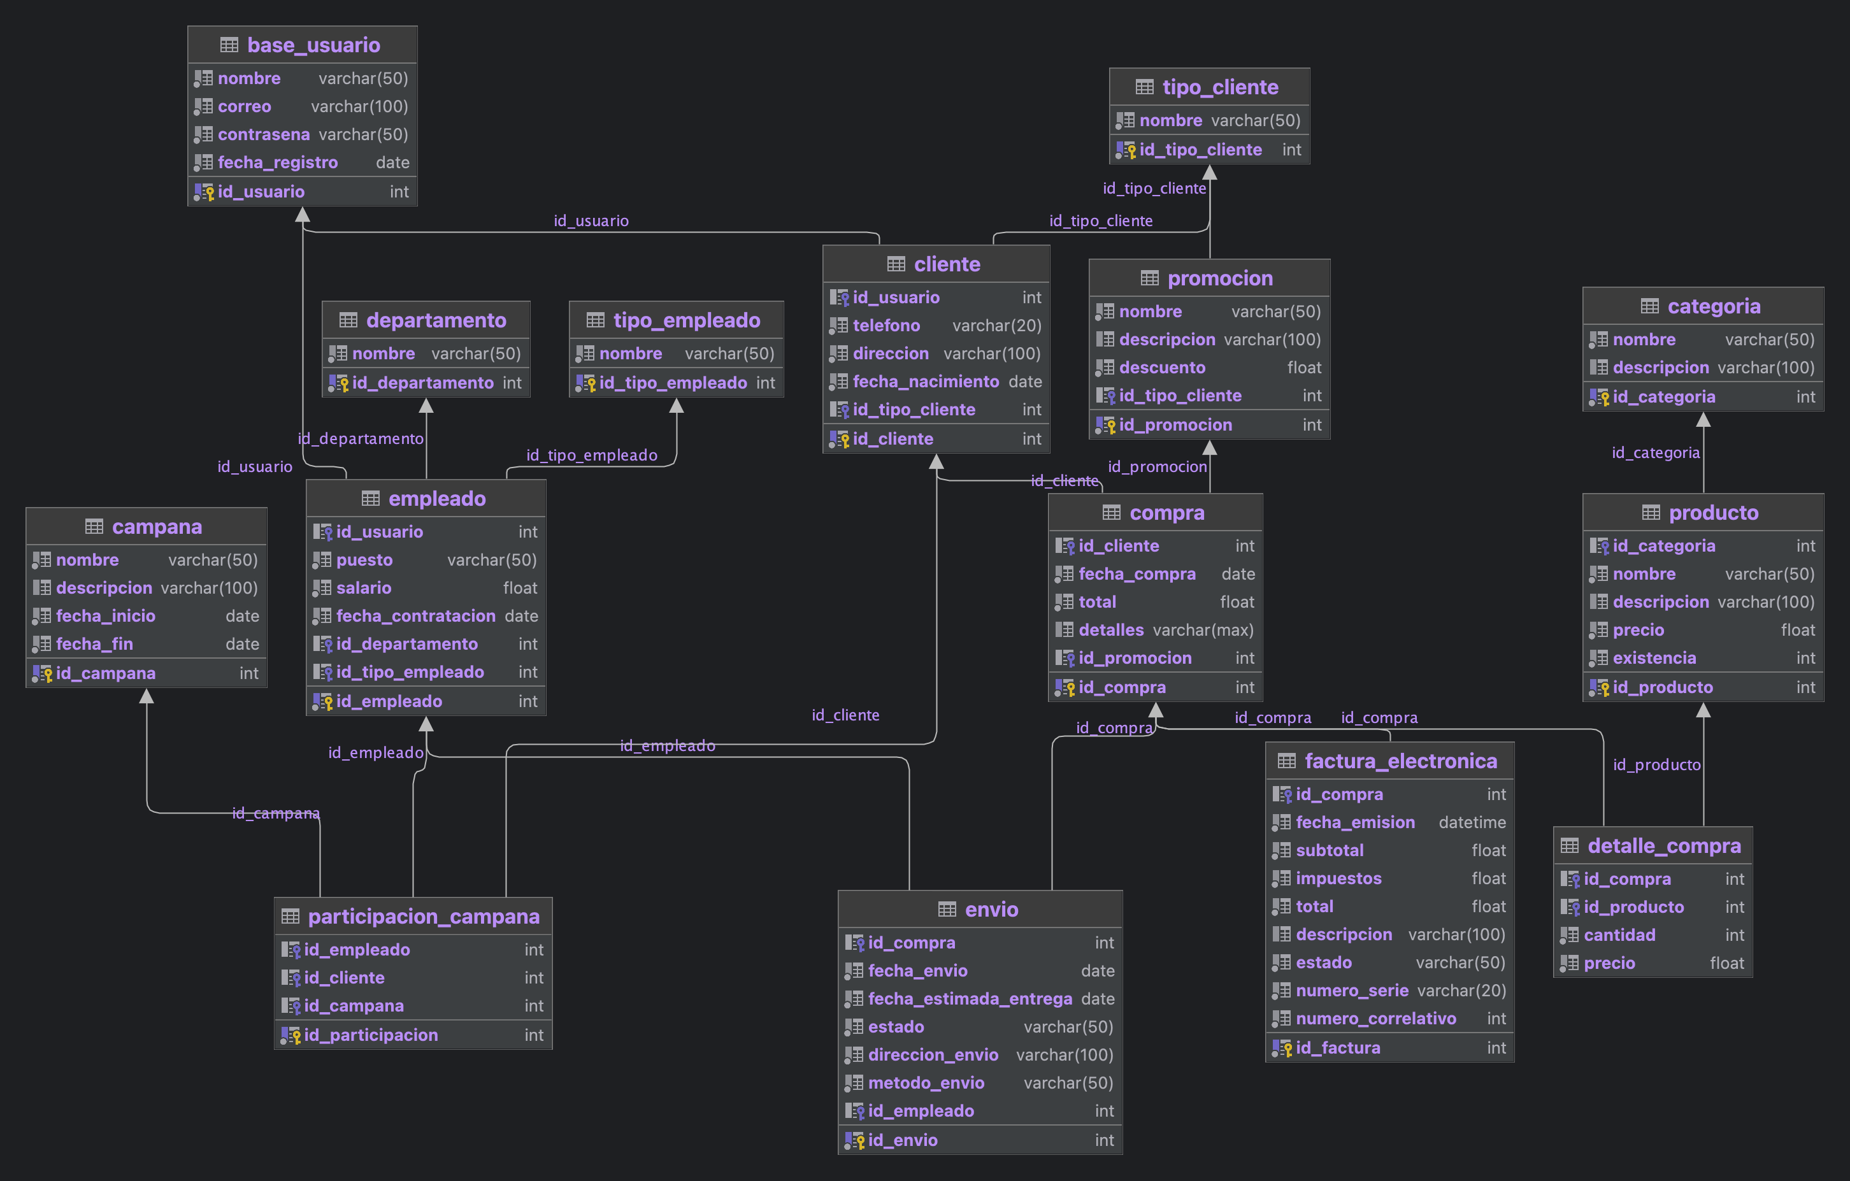Click the table icon beside base_usuario title
This screenshot has width=1850, height=1181.
(229, 45)
